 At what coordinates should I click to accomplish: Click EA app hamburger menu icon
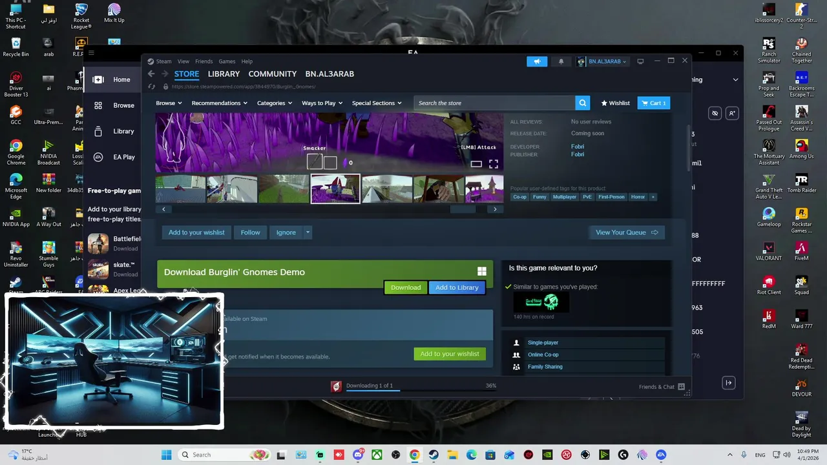pyautogui.click(x=91, y=53)
